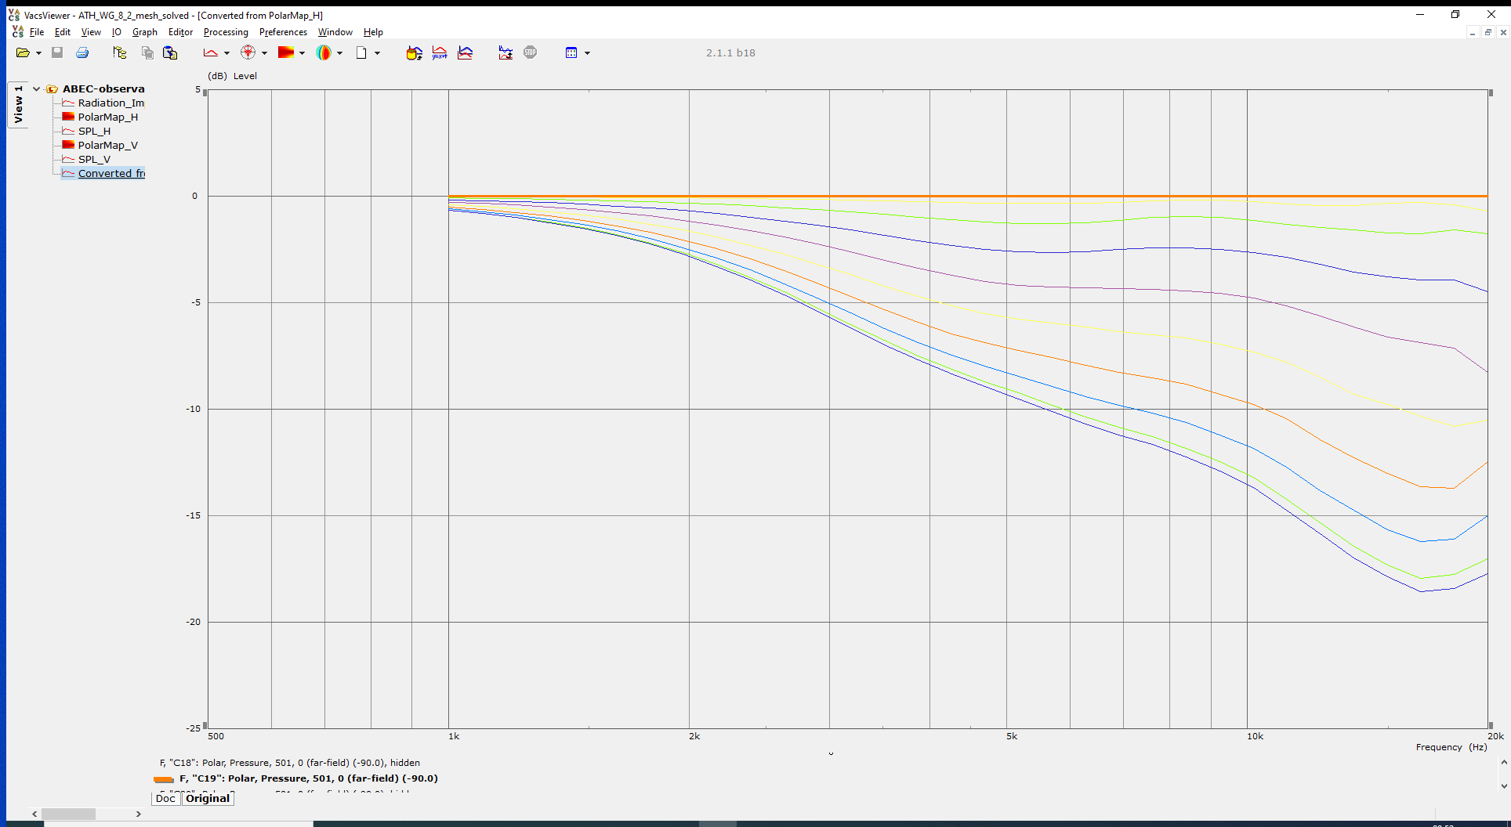1511x827 pixels.
Task: Select PolarMap_V in the tree
Action: click(x=107, y=145)
